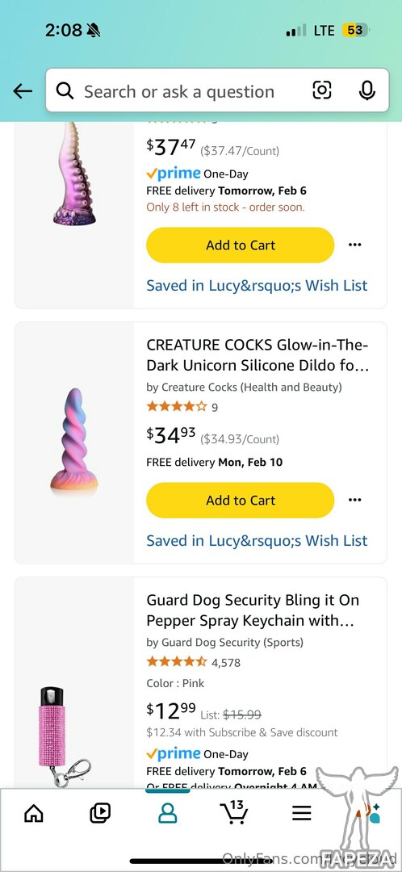Tap the back arrow icon
The image size is (402, 872).
coord(23,91)
